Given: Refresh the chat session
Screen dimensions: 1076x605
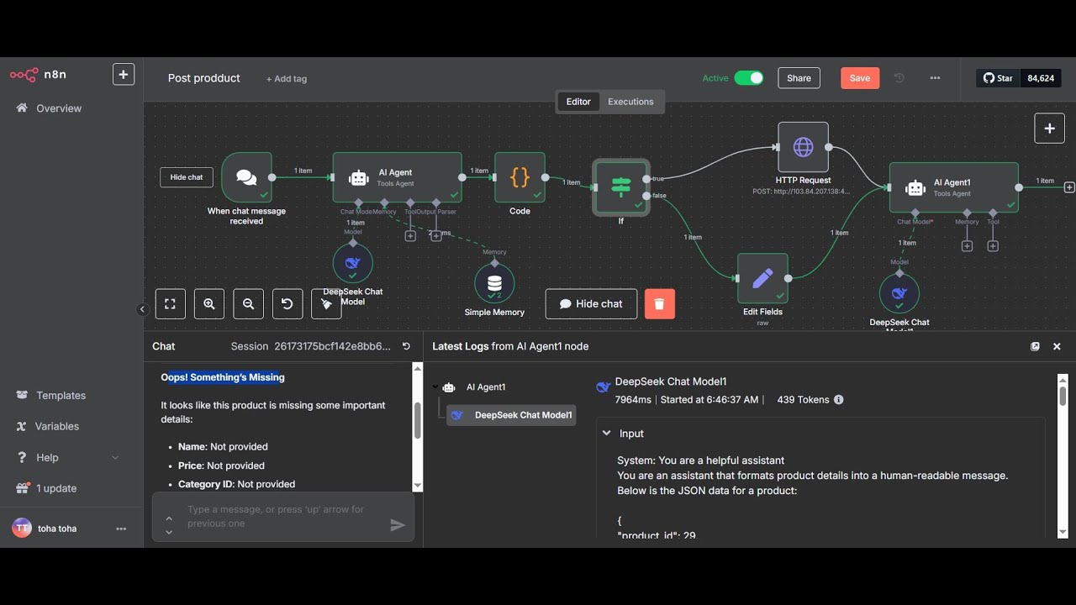Looking at the screenshot, I should (407, 346).
